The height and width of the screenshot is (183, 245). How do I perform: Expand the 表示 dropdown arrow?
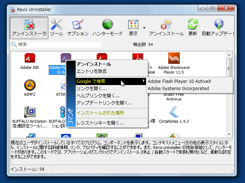(144, 28)
